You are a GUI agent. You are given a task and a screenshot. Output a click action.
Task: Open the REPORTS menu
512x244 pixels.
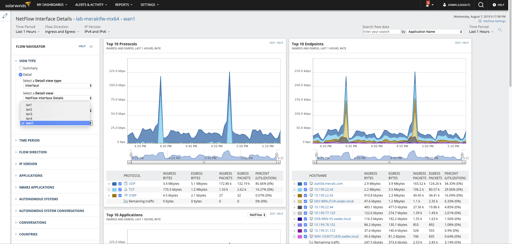pos(124,5)
